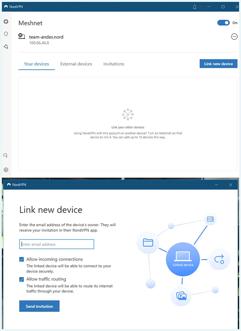Image resolution: width=241 pixels, height=331 pixels.
Task: Click the device icon beside team-andes.nord
Action: 22,36
